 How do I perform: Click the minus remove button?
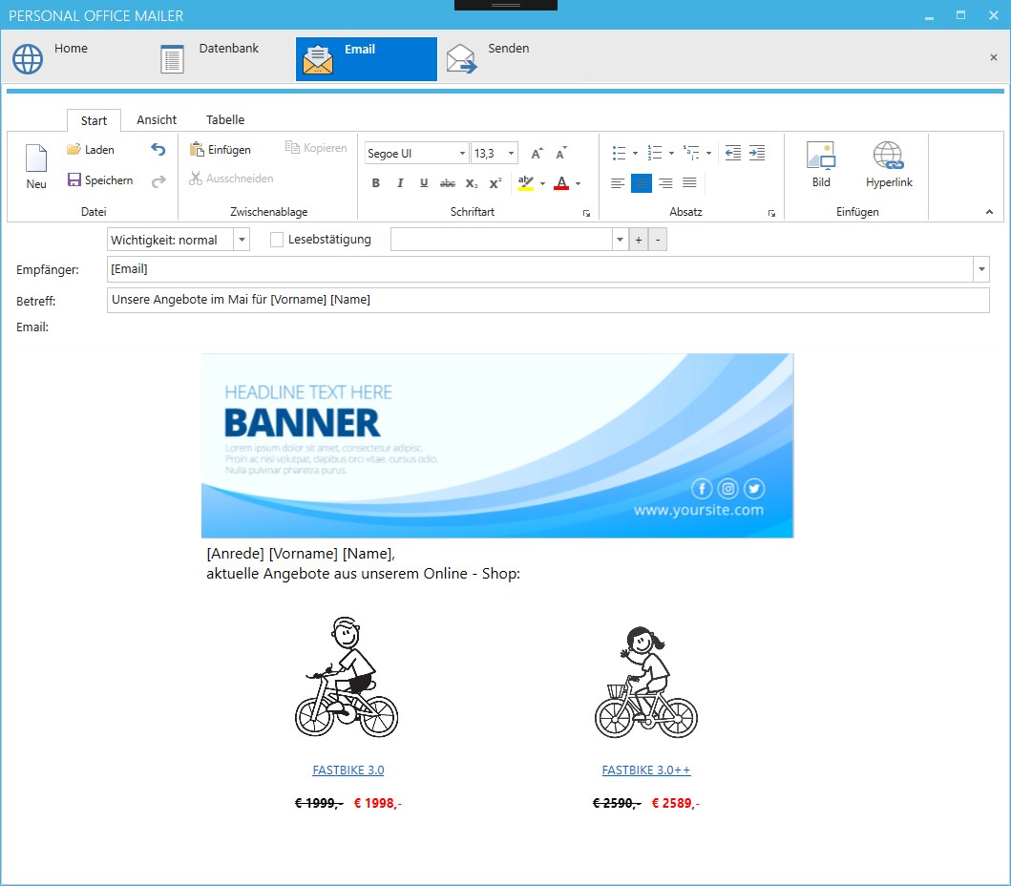tap(658, 240)
